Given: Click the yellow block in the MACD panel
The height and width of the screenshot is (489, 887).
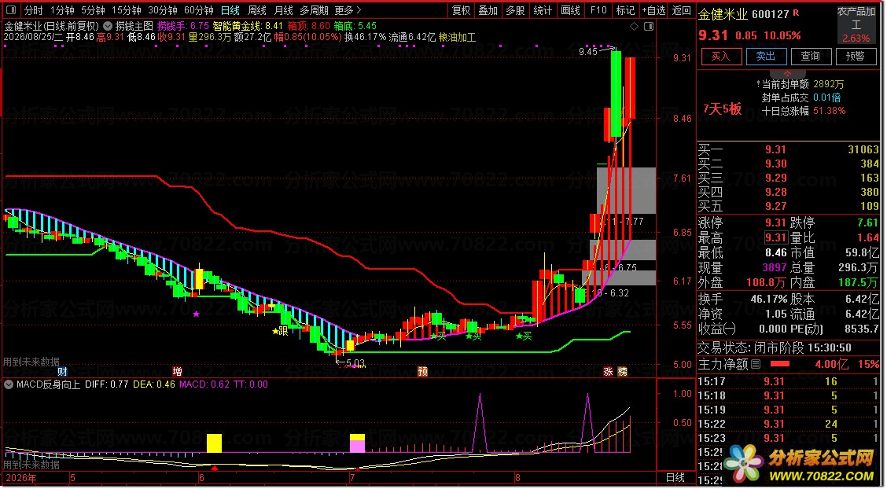Looking at the screenshot, I should (214, 443).
